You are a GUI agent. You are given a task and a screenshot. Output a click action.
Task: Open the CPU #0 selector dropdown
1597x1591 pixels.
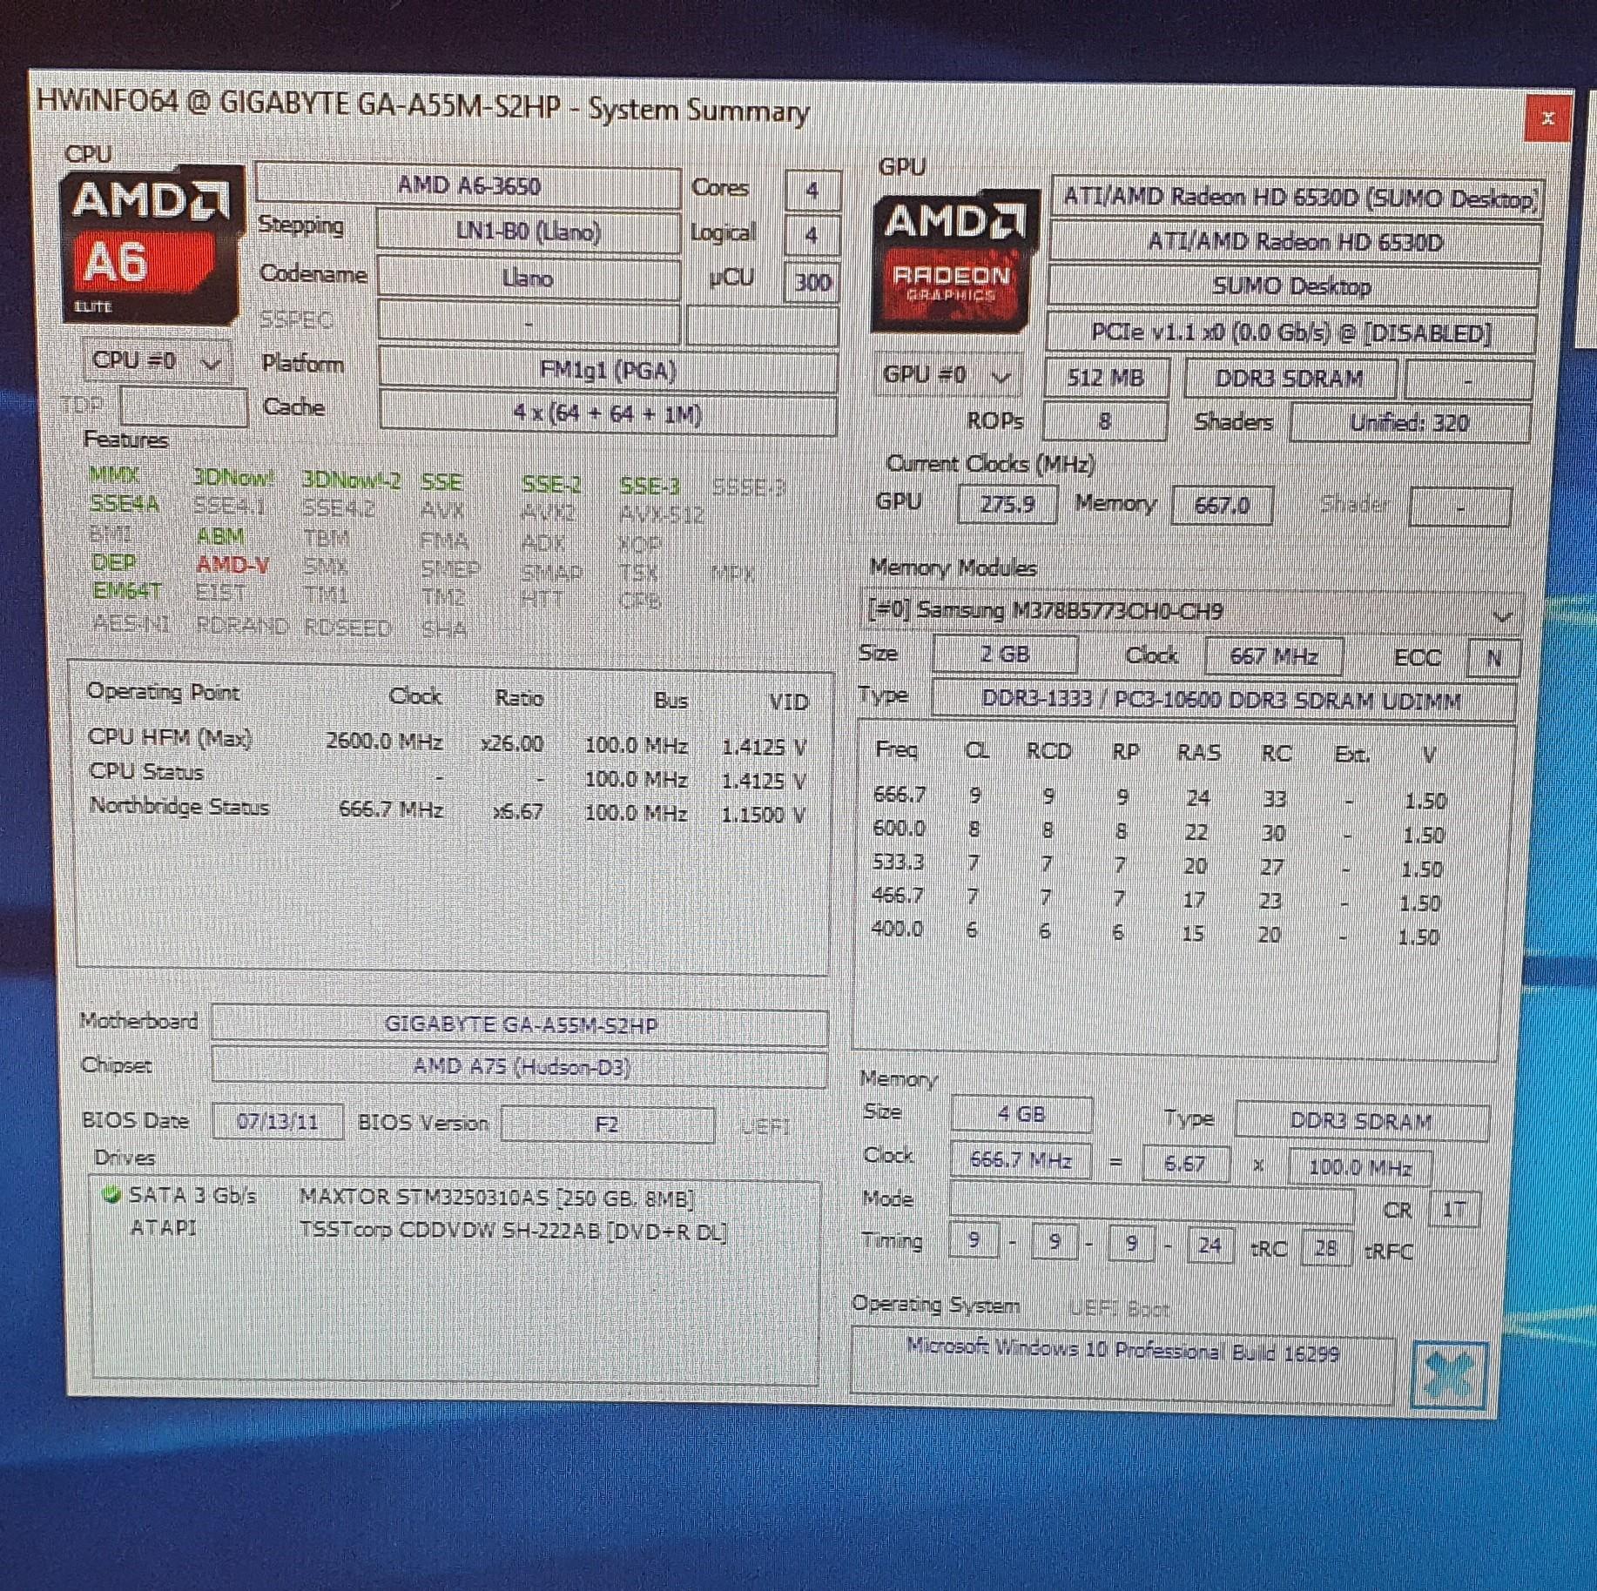[157, 360]
